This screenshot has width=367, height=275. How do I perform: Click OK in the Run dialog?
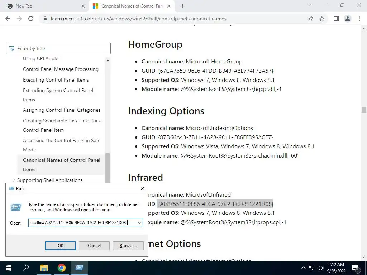click(x=60, y=246)
